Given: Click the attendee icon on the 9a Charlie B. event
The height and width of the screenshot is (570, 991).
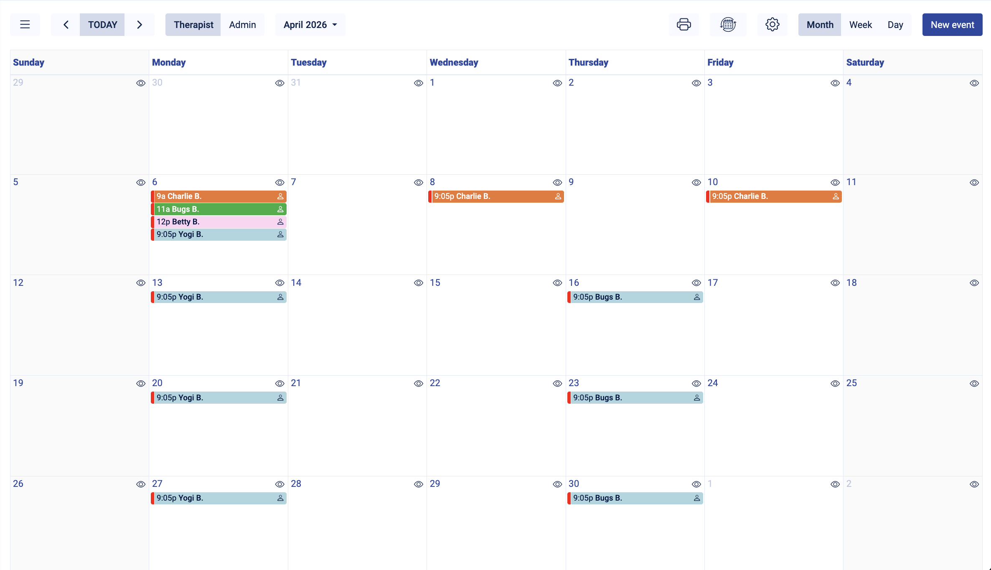Looking at the screenshot, I should (x=280, y=196).
